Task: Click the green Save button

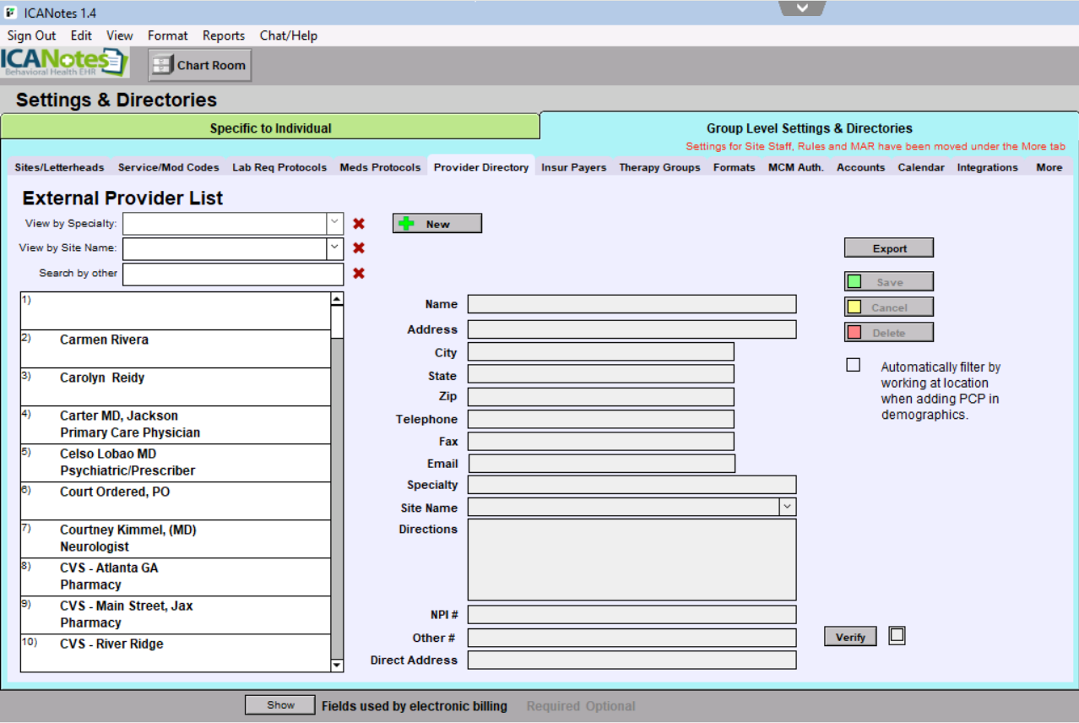Action: (x=888, y=282)
